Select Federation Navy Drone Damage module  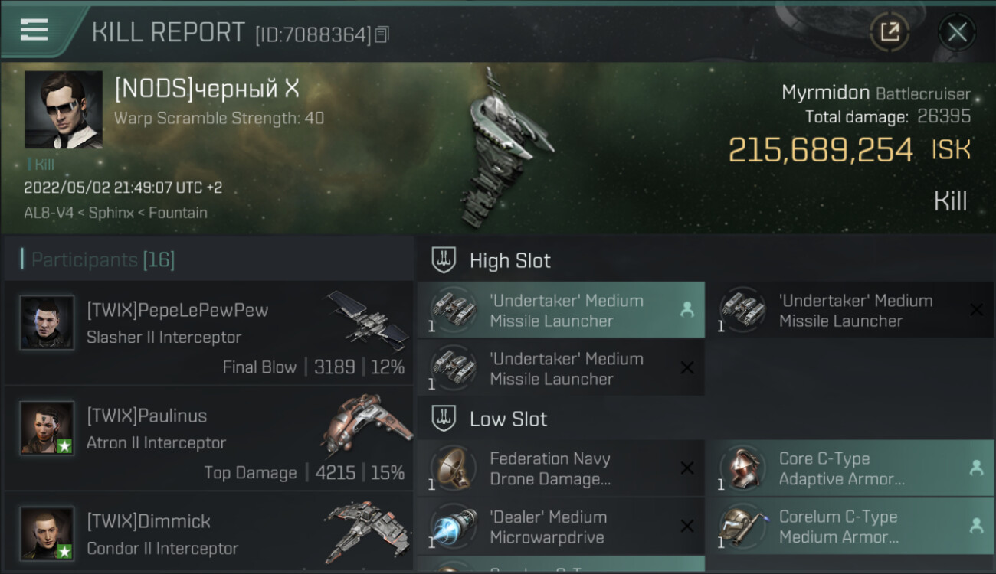(x=561, y=468)
